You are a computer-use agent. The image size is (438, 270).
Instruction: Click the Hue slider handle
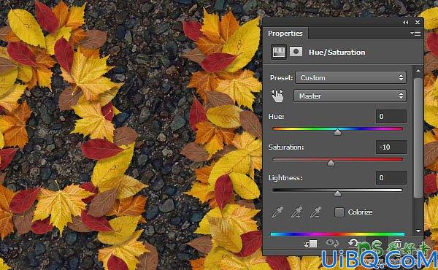coord(337,132)
